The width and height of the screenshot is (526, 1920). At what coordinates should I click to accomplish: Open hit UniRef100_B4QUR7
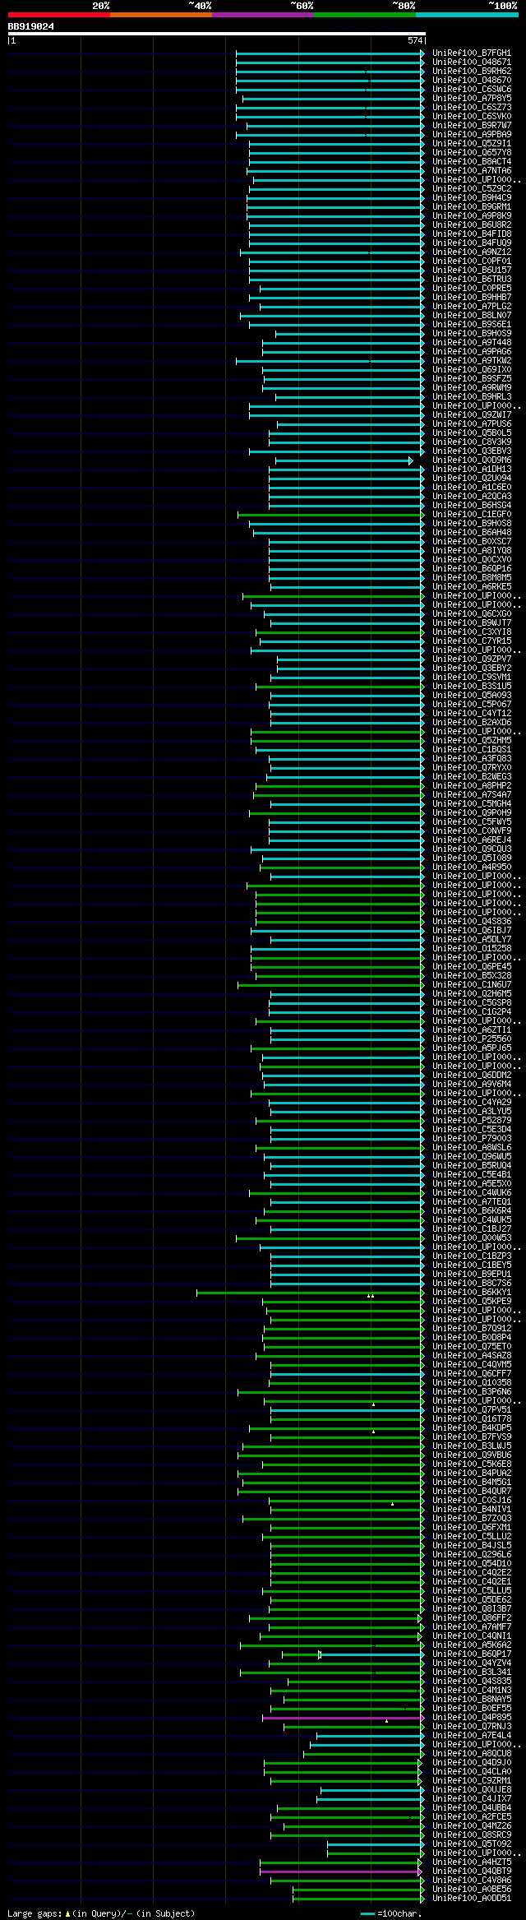point(472,1492)
